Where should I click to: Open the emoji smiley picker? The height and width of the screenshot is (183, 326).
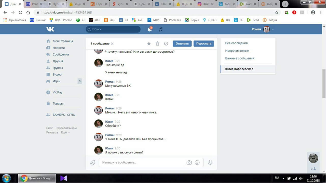click(197, 162)
